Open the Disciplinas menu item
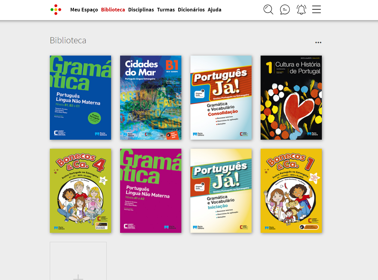The width and height of the screenshot is (378, 280). coord(141,10)
